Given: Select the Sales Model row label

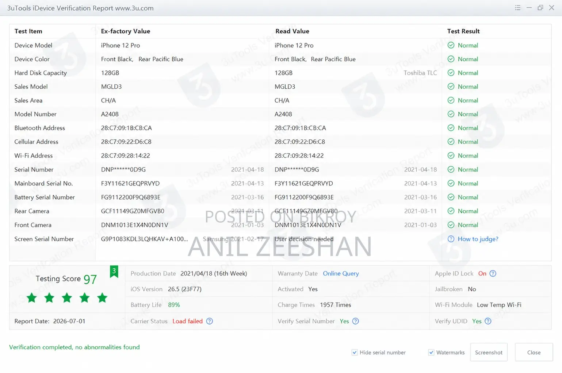Looking at the screenshot, I should coord(31,86).
